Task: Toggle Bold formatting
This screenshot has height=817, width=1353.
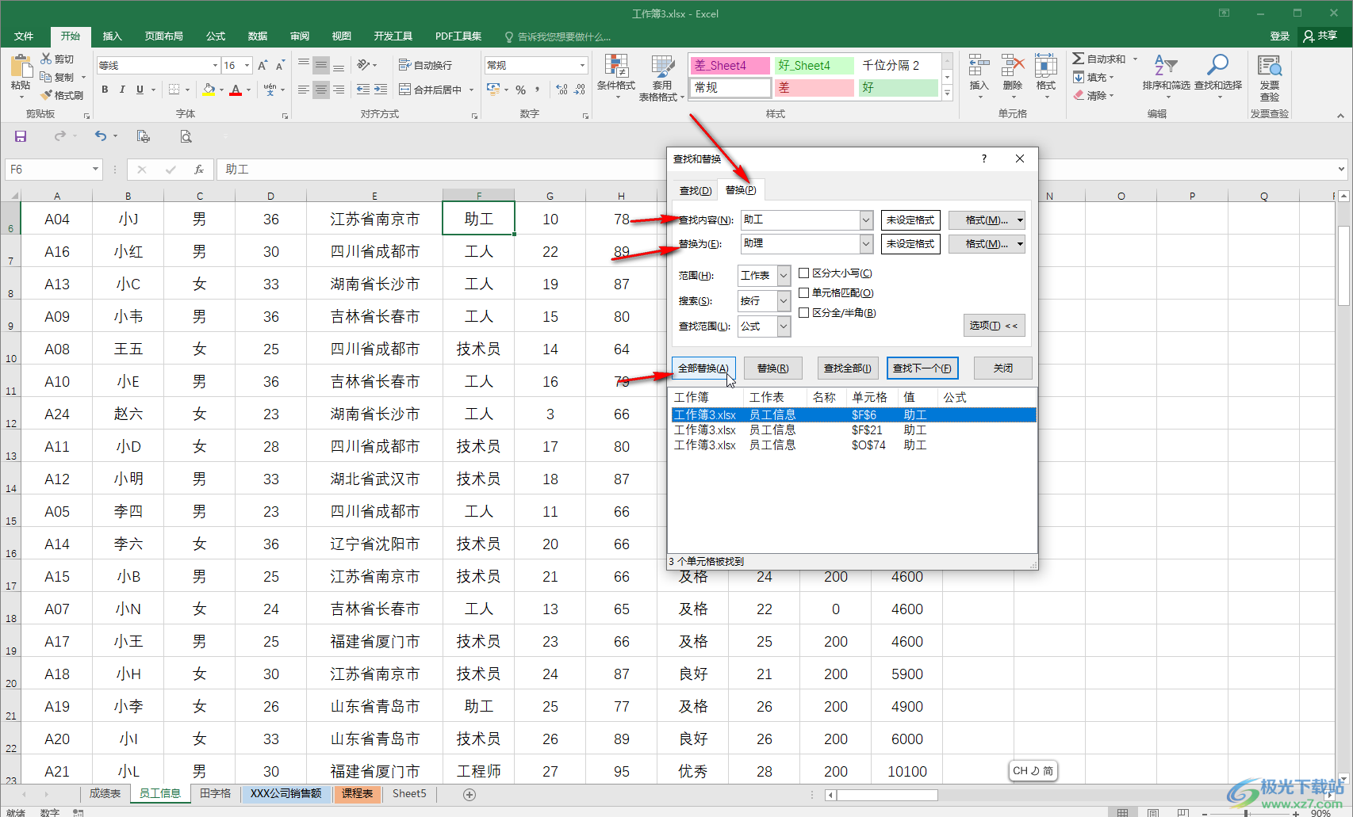Action: [x=105, y=90]
